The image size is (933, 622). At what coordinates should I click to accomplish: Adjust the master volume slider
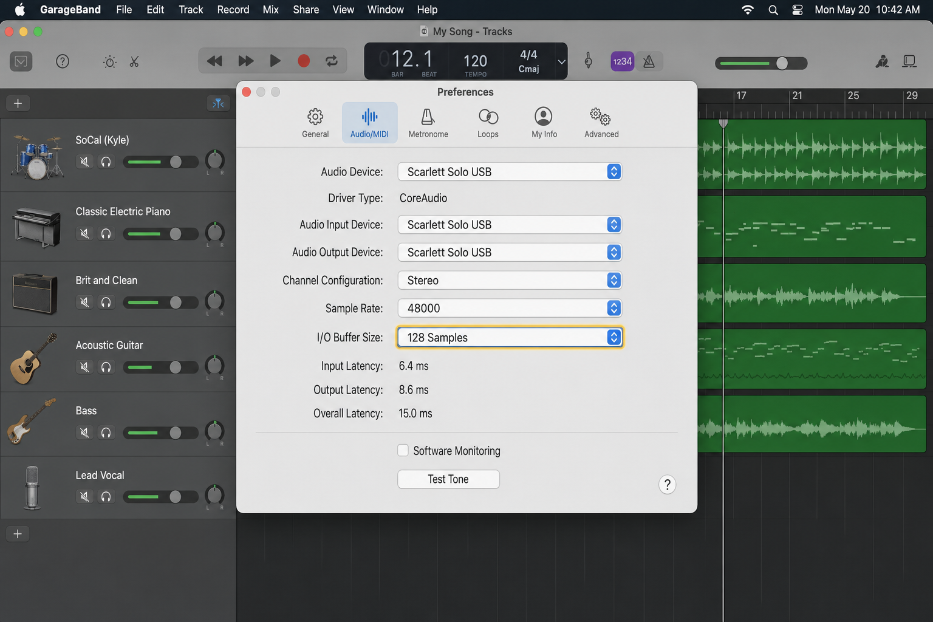[761, 63]
